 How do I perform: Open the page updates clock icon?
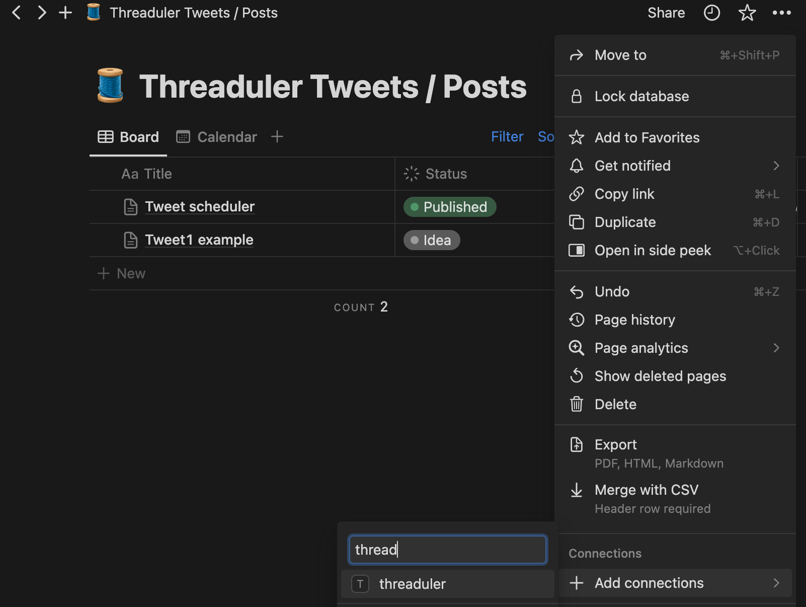(x=711, y=13)
